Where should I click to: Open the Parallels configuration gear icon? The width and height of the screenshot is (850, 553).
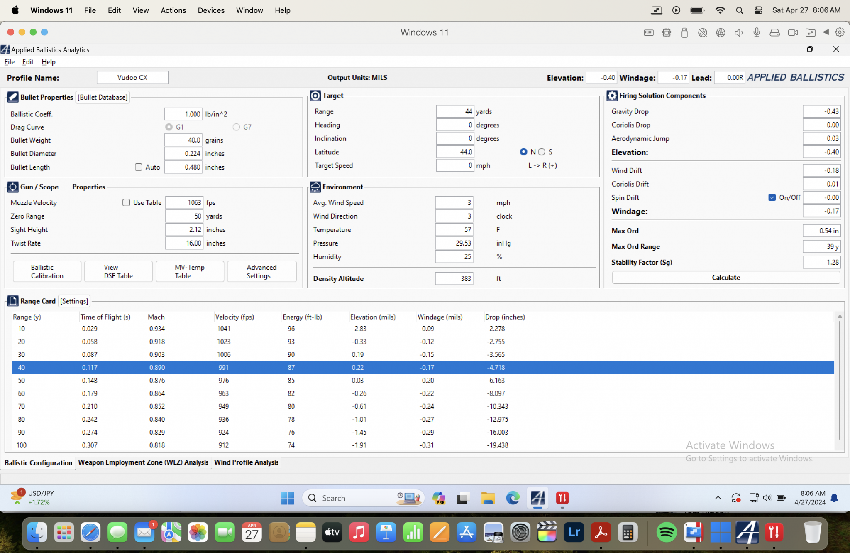(x=840, y=32)
